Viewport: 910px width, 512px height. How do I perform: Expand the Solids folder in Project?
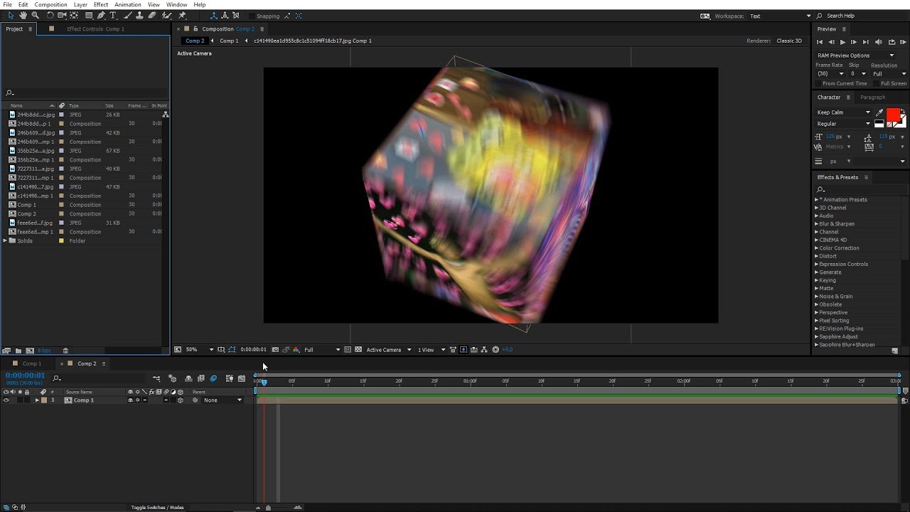click(x=5, y=241)
